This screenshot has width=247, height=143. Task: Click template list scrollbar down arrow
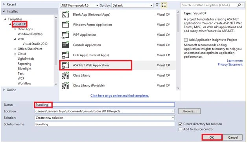(178, 88)
